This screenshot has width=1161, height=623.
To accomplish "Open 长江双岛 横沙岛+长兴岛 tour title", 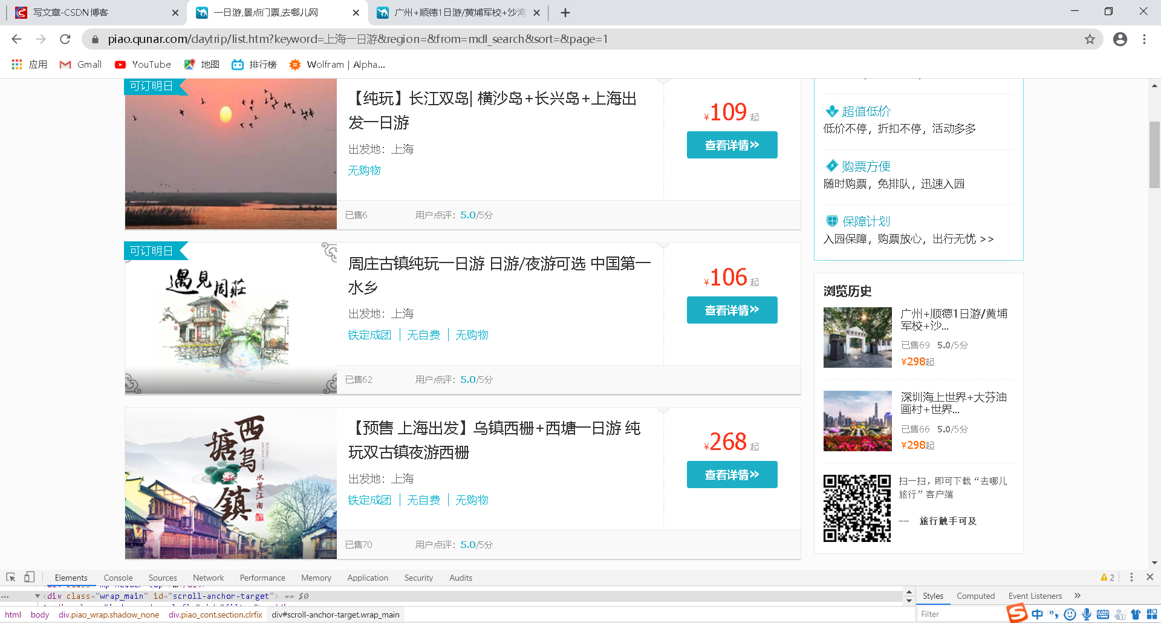I will click(492, 111).
